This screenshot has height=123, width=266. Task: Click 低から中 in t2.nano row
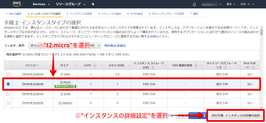[222, 74]
